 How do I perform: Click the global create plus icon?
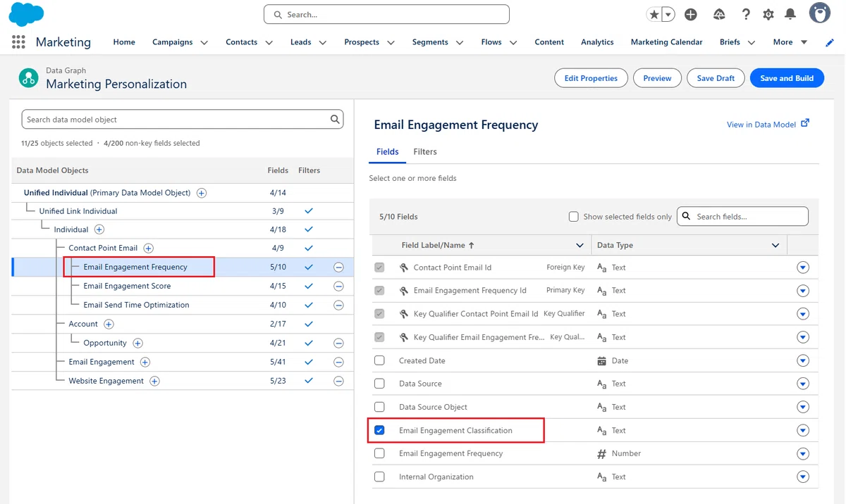pos(691,14)
